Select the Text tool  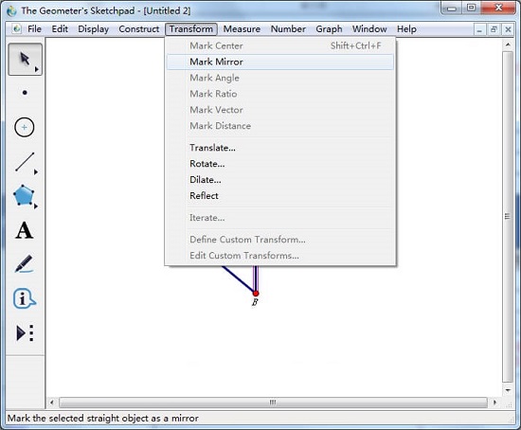pyautogui.click(x=25, y=230)
